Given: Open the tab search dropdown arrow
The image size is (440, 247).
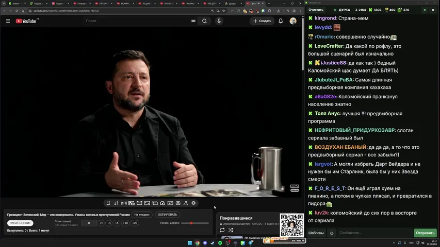Looking at the screenshot, I should pos(4,4).
